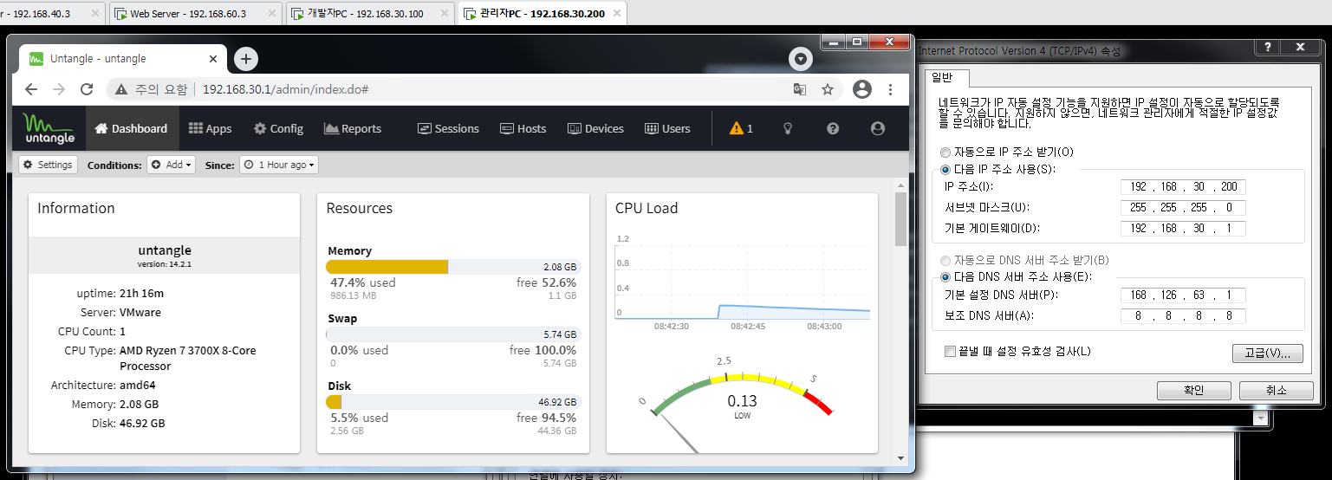The image size is (1332, 480).
Task: Click the 기본 게이트웨이 field 192.168.30.1
Action: [x=1183, y=229]
